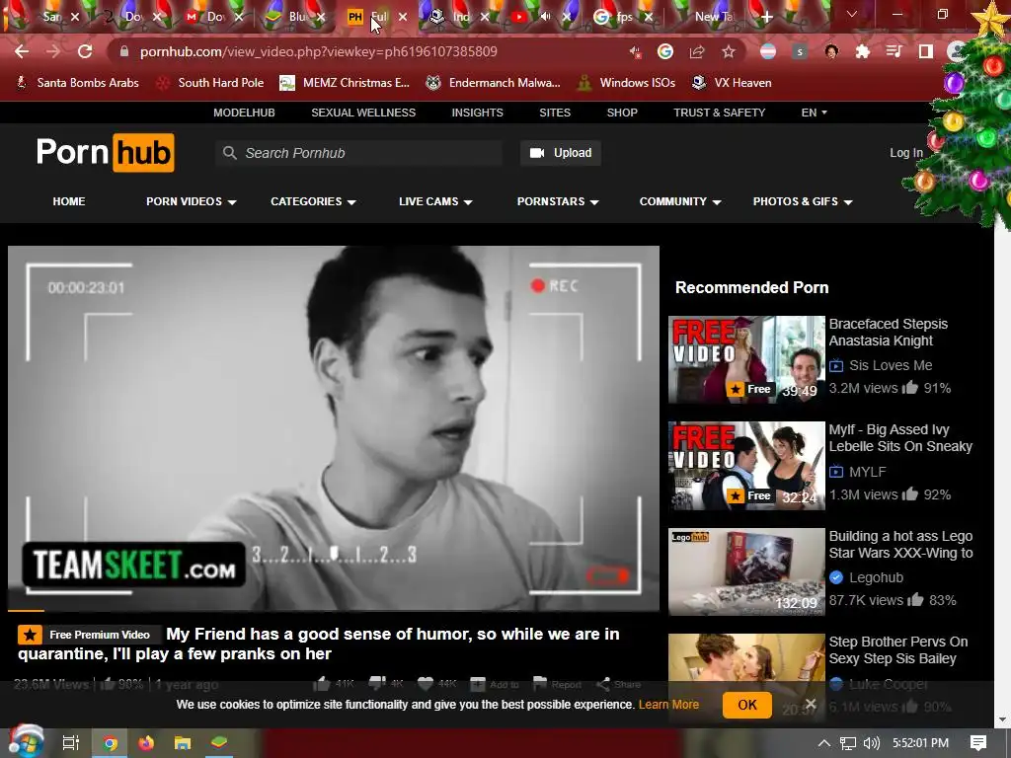Click the page scrollbar down arrow

click(x=1002, y=720)
